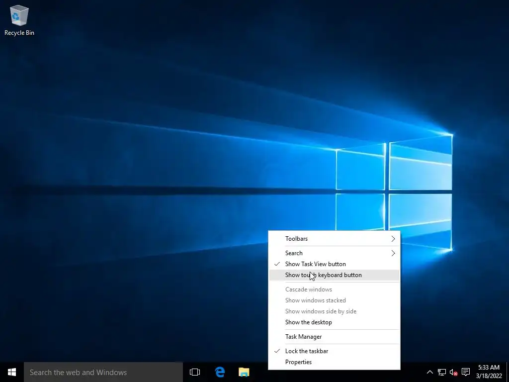
Task: Click the network status tray icon
Action: tap(441, 372)
